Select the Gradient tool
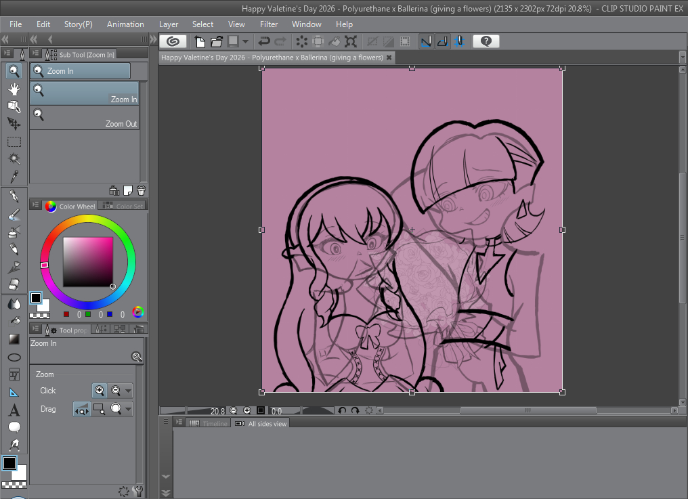 [x=14, y=339]
